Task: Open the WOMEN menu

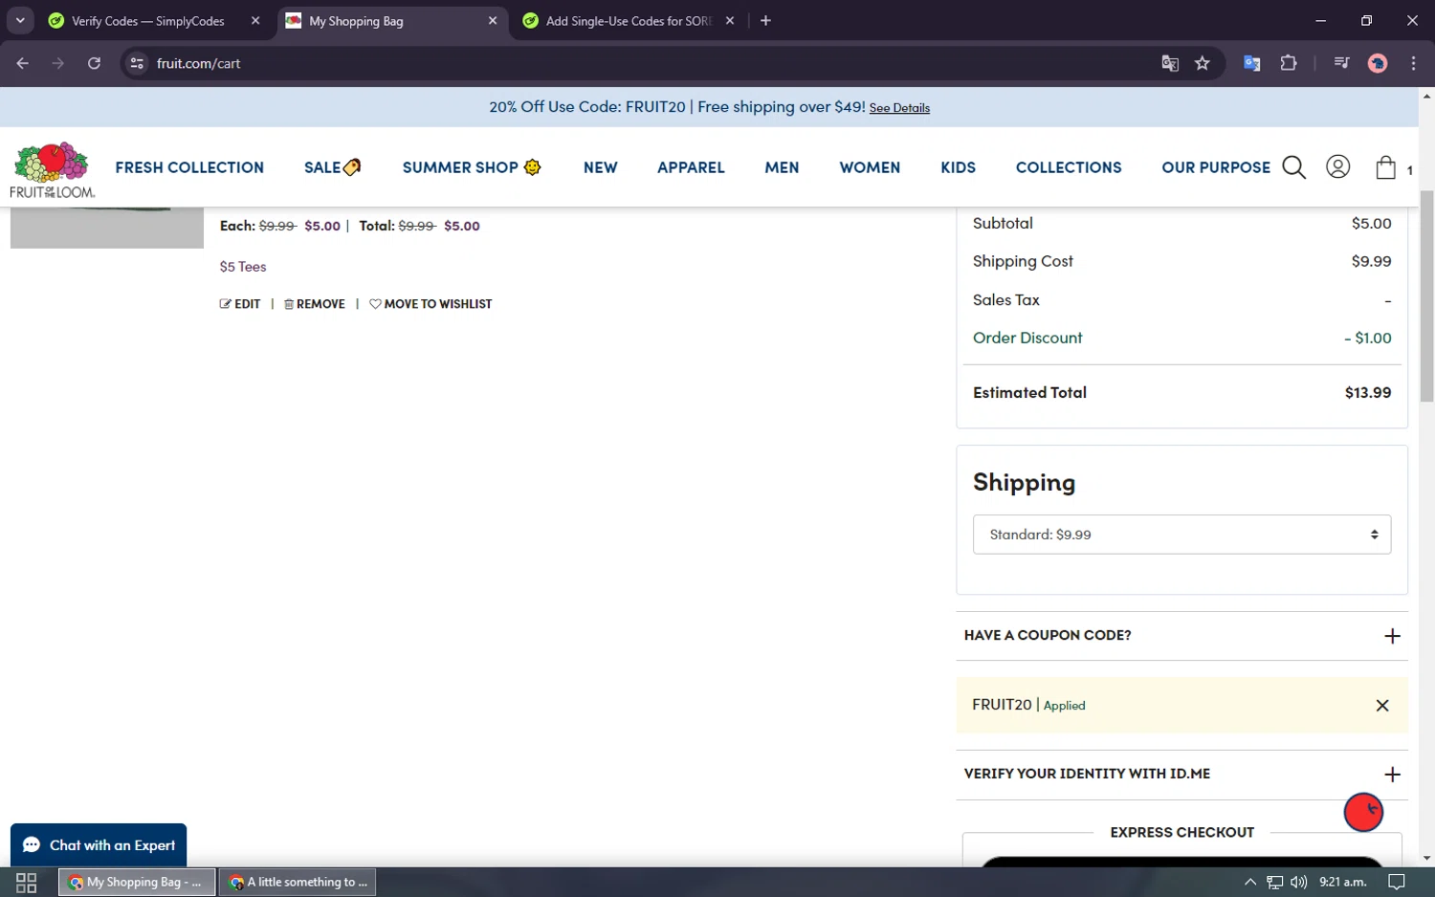Action: [870, 167]
